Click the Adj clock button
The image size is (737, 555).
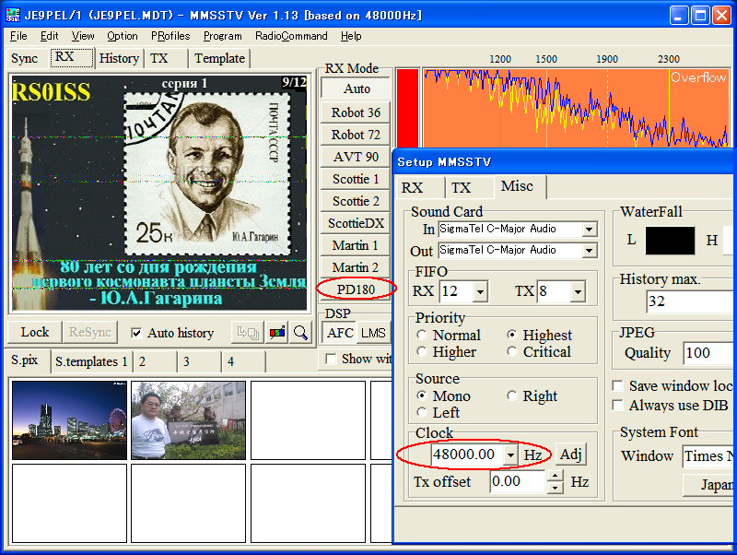[x=571, y=455]
